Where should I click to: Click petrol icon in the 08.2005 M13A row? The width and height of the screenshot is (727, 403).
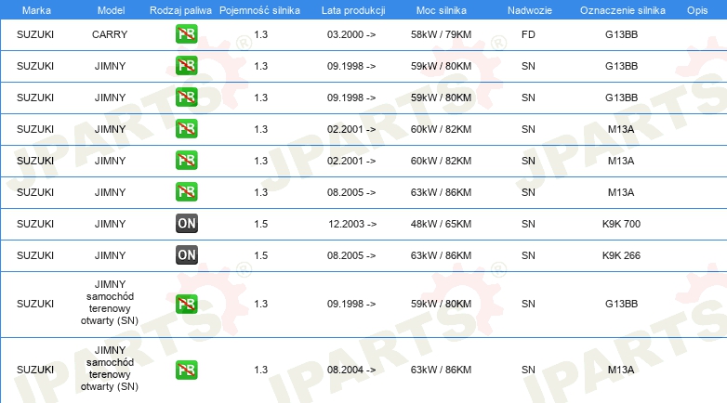tap(186, 192)
